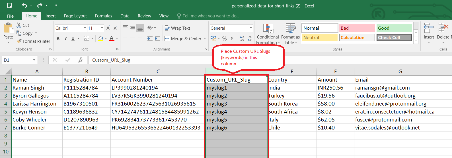This screenshot has width=452, height=158.
Task: Click the Format Painter brush icon
Action: coord(19,41)
